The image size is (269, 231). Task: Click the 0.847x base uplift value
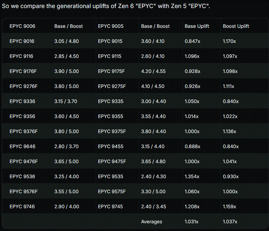192,41
